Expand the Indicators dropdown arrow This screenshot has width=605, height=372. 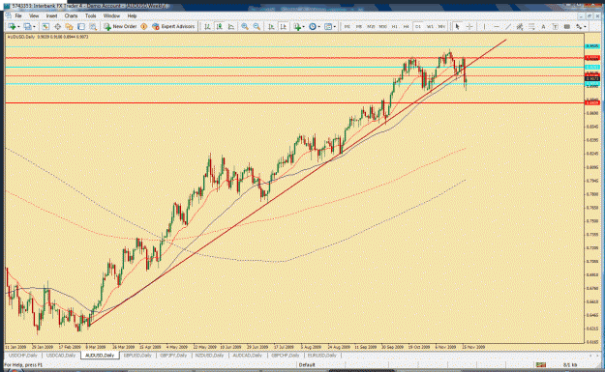pos(303,27)
